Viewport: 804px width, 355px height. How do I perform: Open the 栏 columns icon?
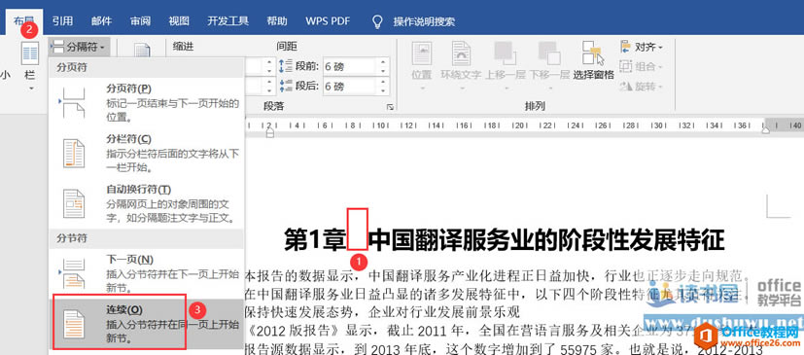pyautogui.click(x=30, y=53)
